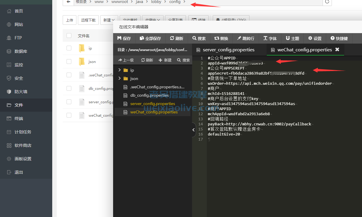The image size is (362, 217).
Task: Click the 远程下载 remote download button
Action: [88, 20]
